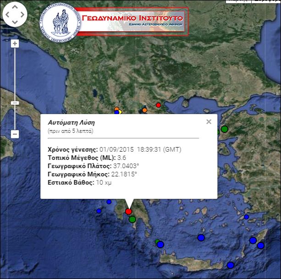Select the lone orange marker left of the red northern marker
Viewport: 281px width, 279px height.
point(144,110)
